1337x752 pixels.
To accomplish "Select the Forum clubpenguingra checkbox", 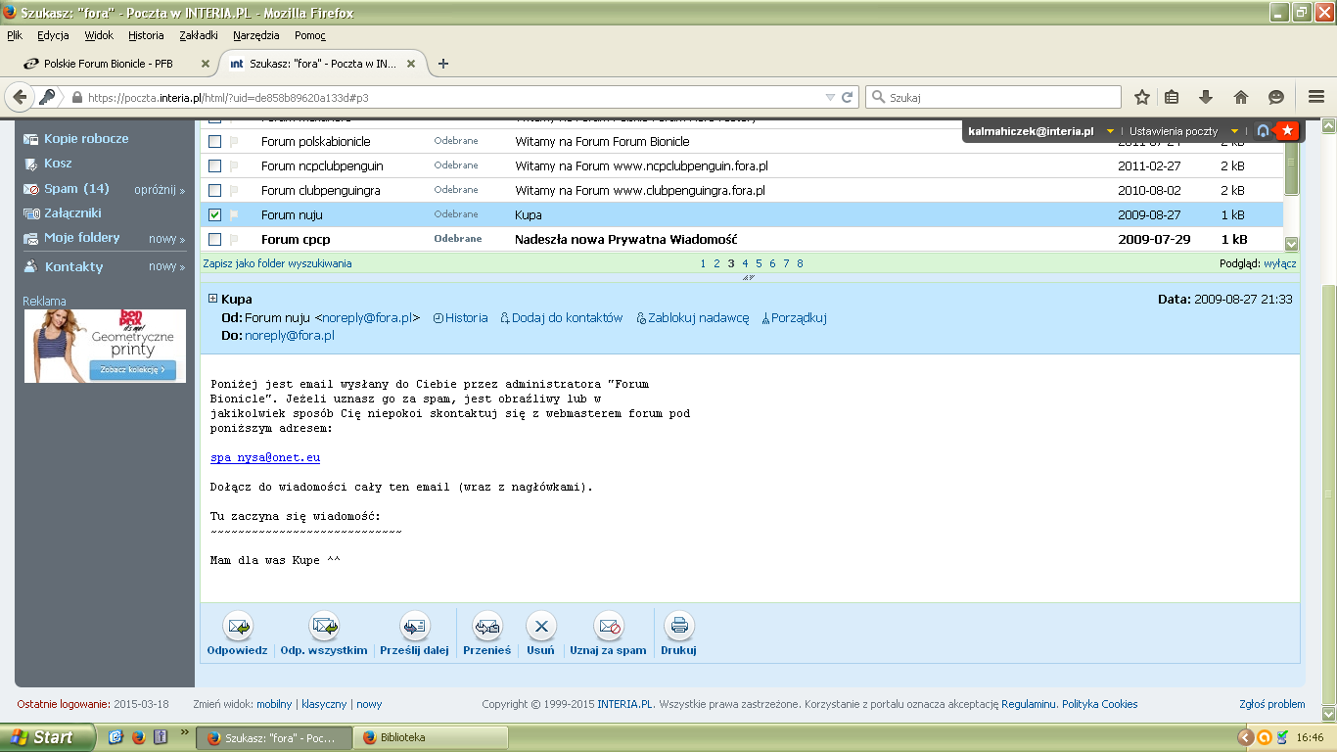I will coord(215,190).
